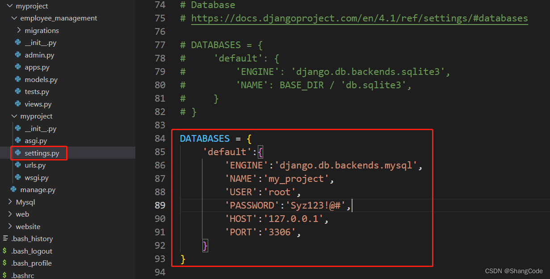Open views.py file
The image size is (550, 279).
click(38, 104)
